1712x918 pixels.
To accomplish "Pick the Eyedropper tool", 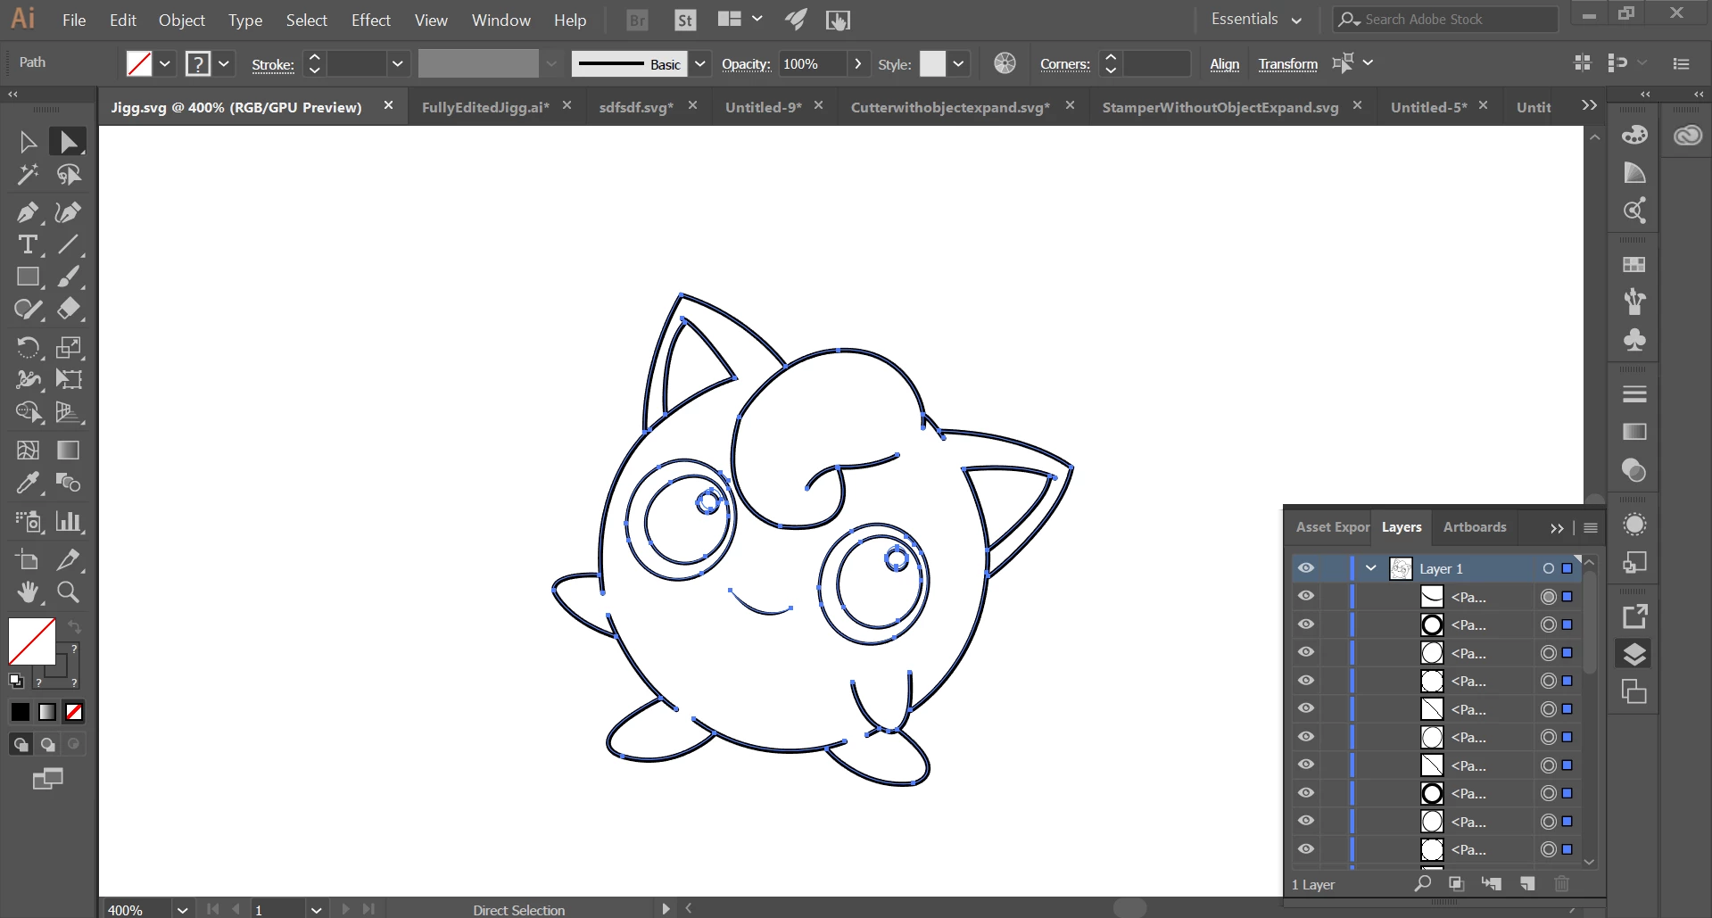I will tap(28, 483).
